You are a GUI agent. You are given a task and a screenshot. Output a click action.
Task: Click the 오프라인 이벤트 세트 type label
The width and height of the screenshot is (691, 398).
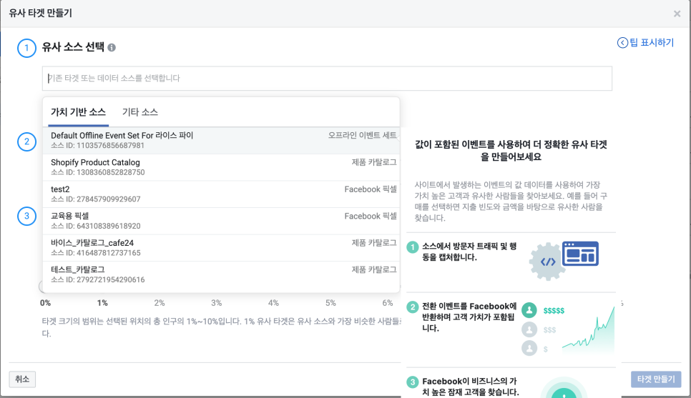pos(362,135)
